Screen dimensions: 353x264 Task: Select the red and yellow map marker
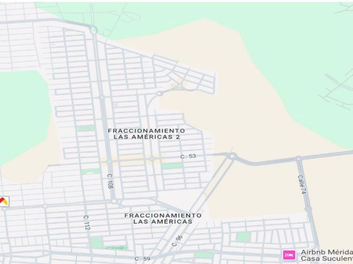click(4, 201)
